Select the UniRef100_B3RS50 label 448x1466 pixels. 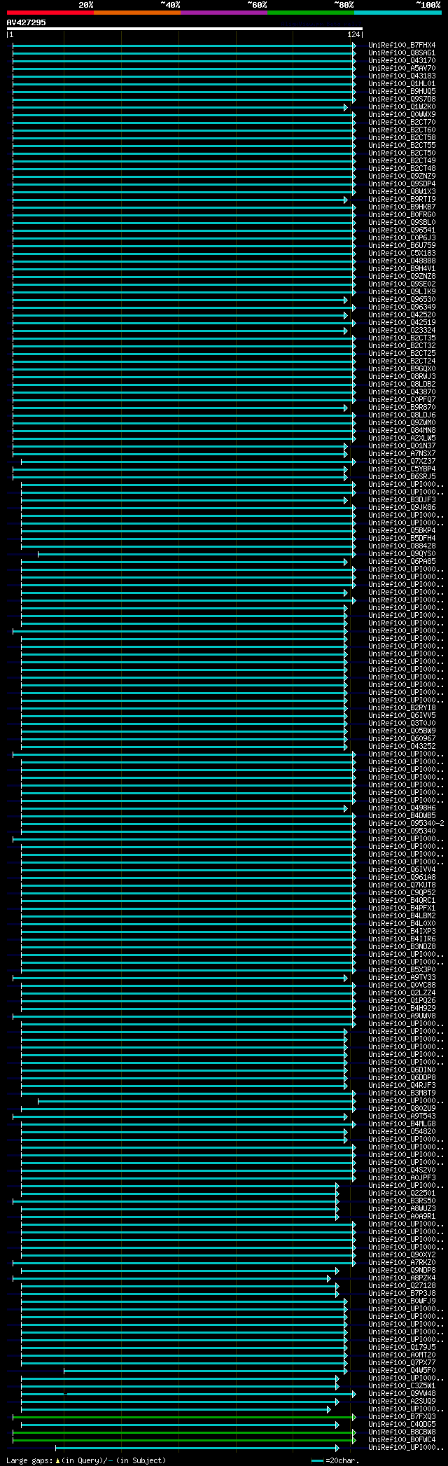402,1201
